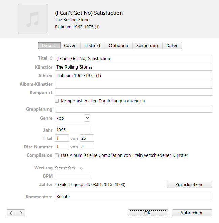The width and height of the screenshot is (219, 223).
Task: Click the Genre text field showing Pop
Action: point(70,118)
